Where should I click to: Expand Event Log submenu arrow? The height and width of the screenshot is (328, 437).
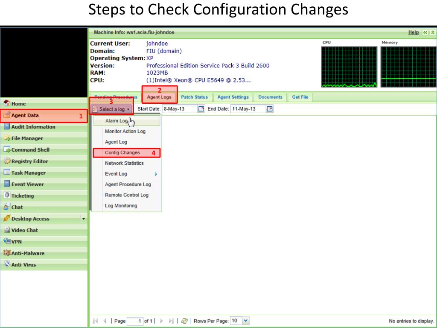pyautogui.click(x=156, y=174)
